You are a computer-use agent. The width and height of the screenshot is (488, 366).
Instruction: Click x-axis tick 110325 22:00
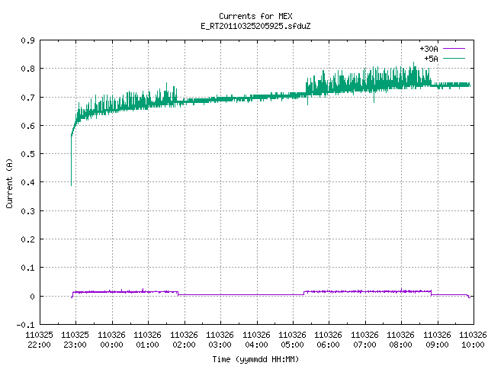39,340
